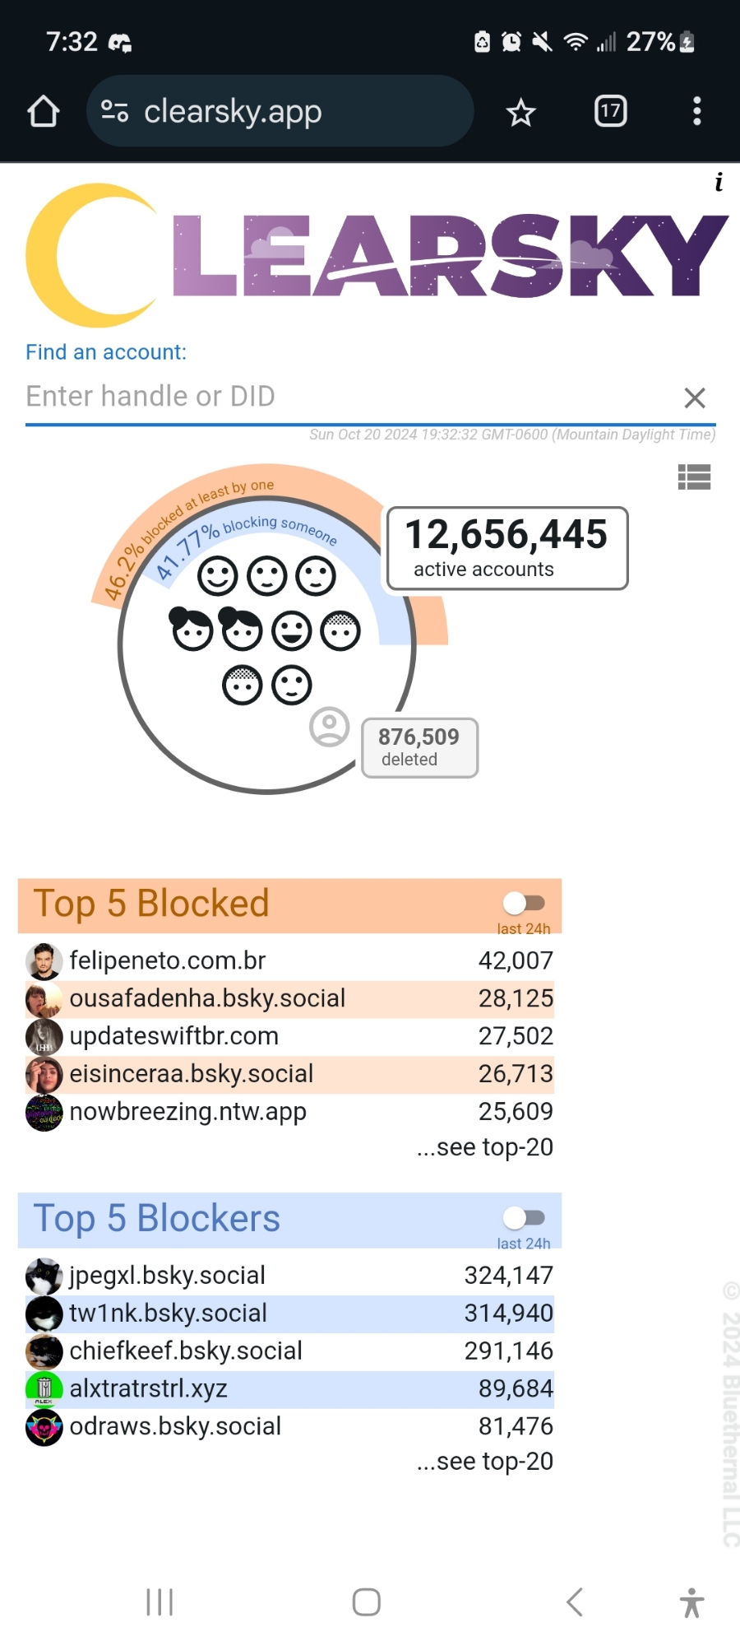This screenshot has height=1646, width=740.
Task: Tap the 12,656,445 active accounts box
Action: point(506,548)
